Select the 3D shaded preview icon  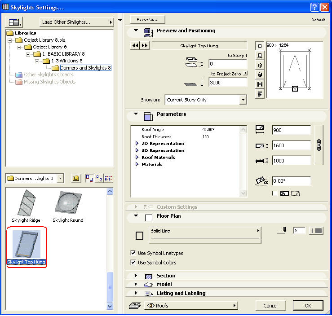click(x=260, y=75)
